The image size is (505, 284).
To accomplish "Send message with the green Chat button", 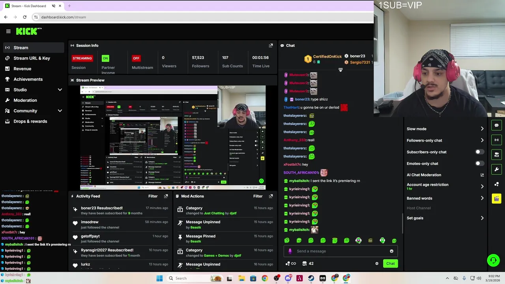I will (390, 263).
